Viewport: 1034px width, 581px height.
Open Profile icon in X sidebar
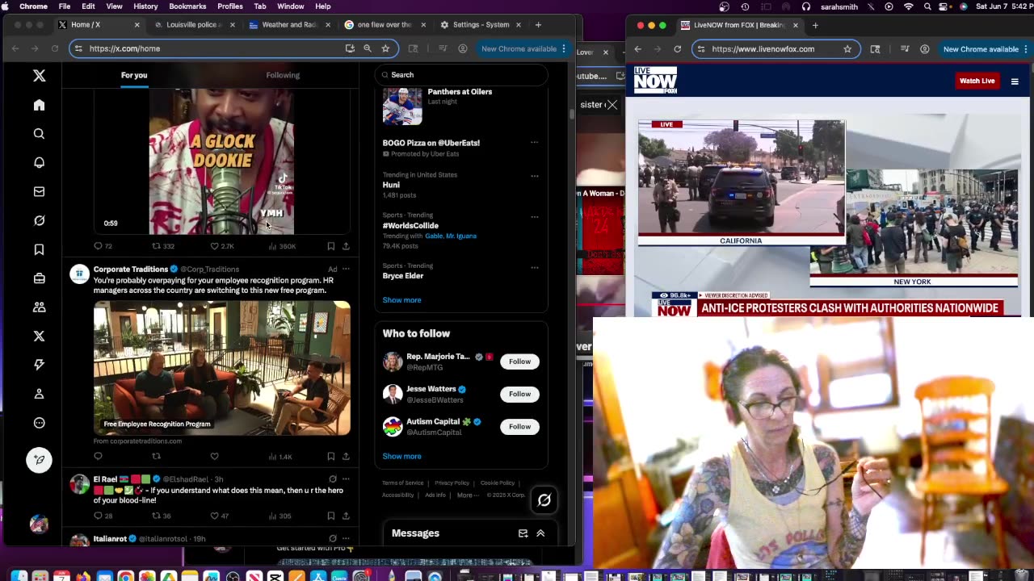pos(39,394)
